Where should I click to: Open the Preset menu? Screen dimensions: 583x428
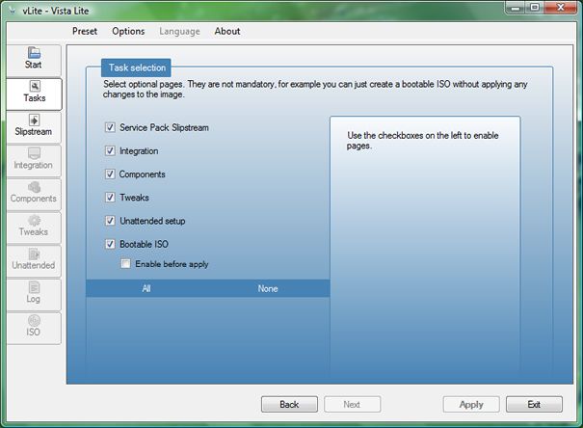tap(85, 31)
